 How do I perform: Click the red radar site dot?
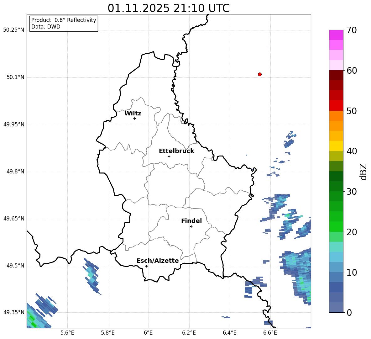click(260, 74)
